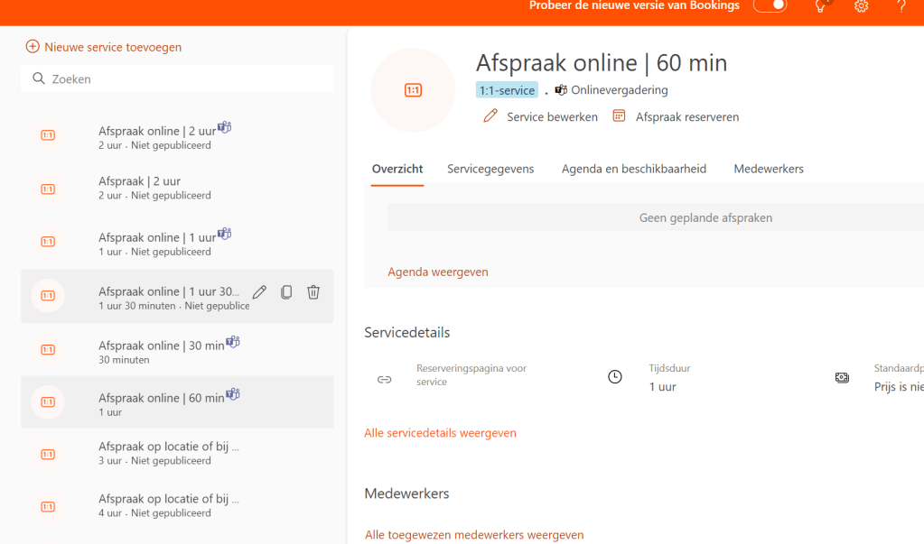924x544 pixels.
Task: Click Alle servicedetails weergeven link
Action: click(x=440, y=433)
